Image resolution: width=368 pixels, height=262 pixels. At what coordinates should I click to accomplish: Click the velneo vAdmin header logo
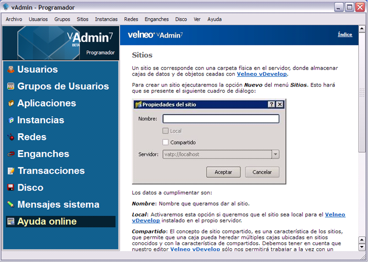tap(155, 35)
